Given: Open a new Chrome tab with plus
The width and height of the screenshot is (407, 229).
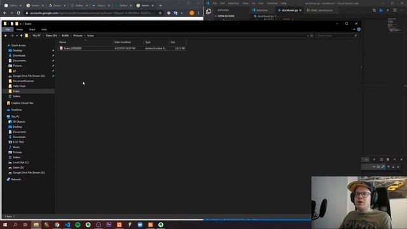Looking at the screenshot, I should point(161,6).
